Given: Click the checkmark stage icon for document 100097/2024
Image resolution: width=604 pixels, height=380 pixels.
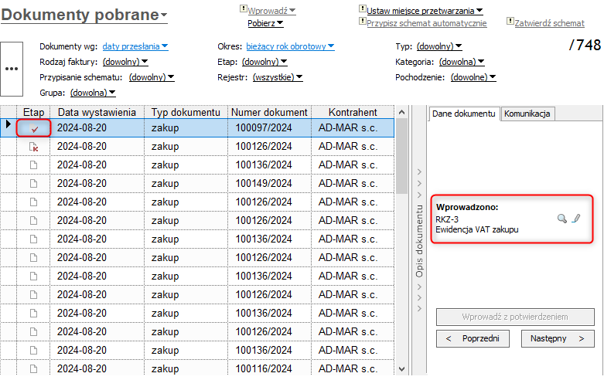Looking at the screenshot, I should coord(34,128).
